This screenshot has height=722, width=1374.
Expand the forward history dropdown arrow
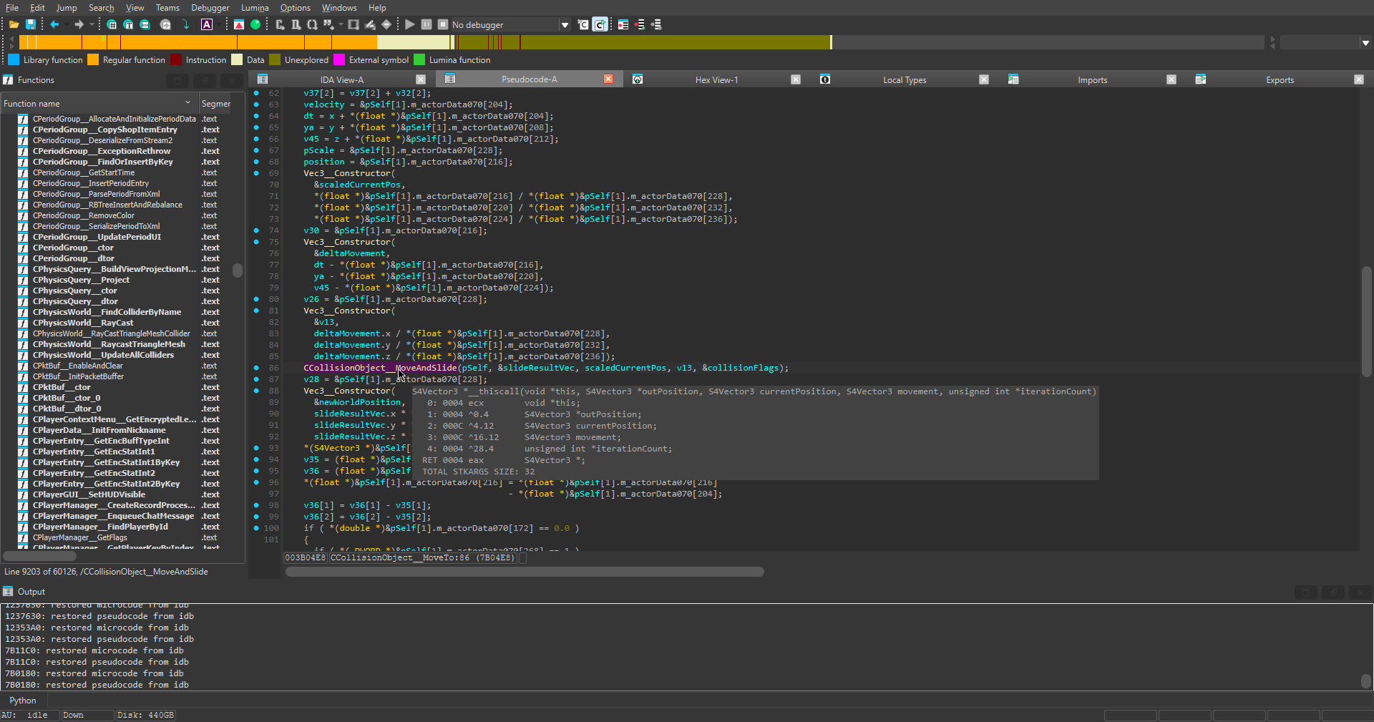click(92, 24)
